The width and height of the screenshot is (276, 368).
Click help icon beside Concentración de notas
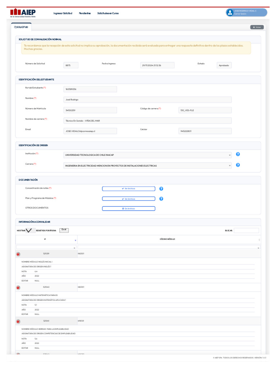161,189
